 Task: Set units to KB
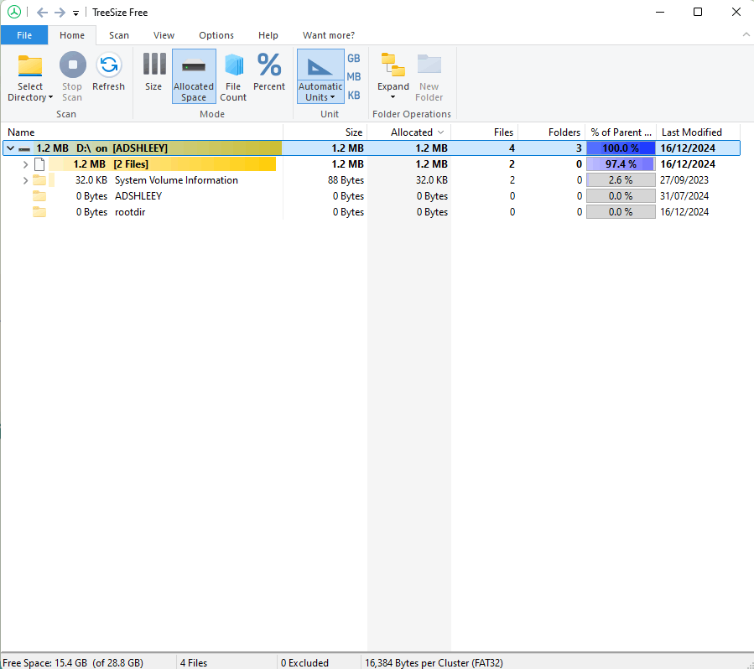pyautogui.click(x=354, y=96)
